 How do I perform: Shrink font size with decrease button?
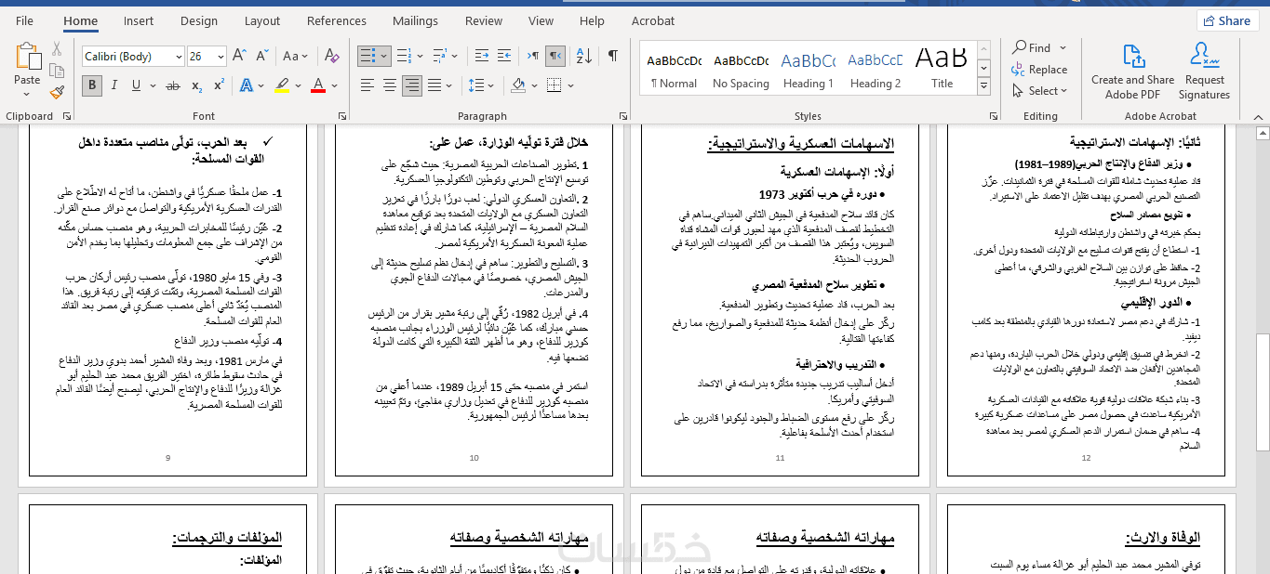tap(261, 57)
